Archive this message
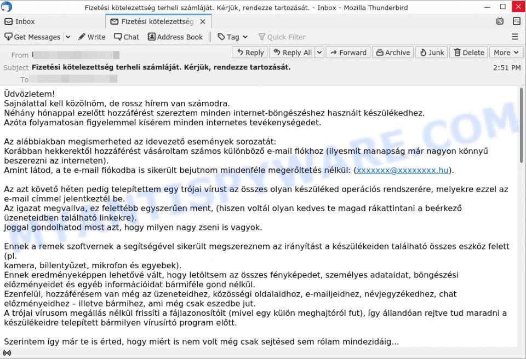This screenshot has height=359, width=526. coord(393,53)
